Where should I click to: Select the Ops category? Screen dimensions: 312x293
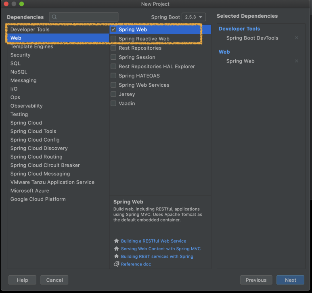click(58, 97)
